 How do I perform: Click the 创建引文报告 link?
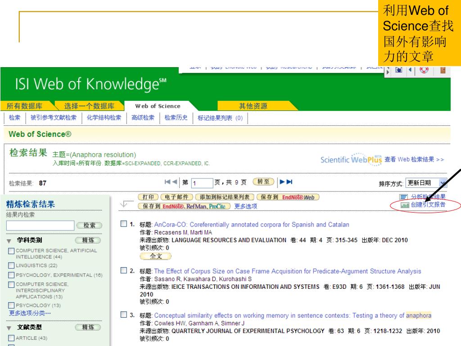[x=428, y=205]
